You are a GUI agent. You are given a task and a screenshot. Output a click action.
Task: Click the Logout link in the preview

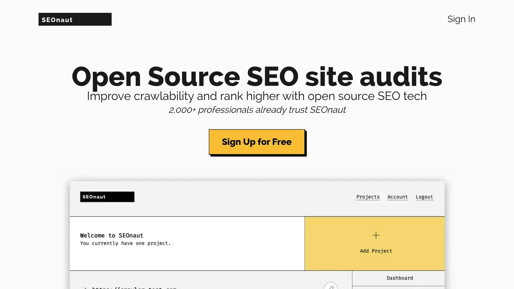click(x=424, y=197)
